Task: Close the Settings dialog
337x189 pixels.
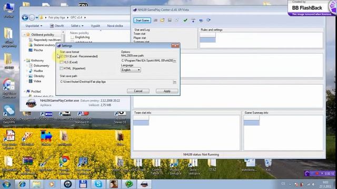Action: click(x=175, y=46)
